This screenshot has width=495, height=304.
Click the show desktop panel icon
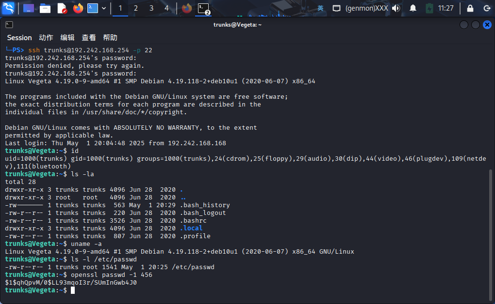(29, 8)
